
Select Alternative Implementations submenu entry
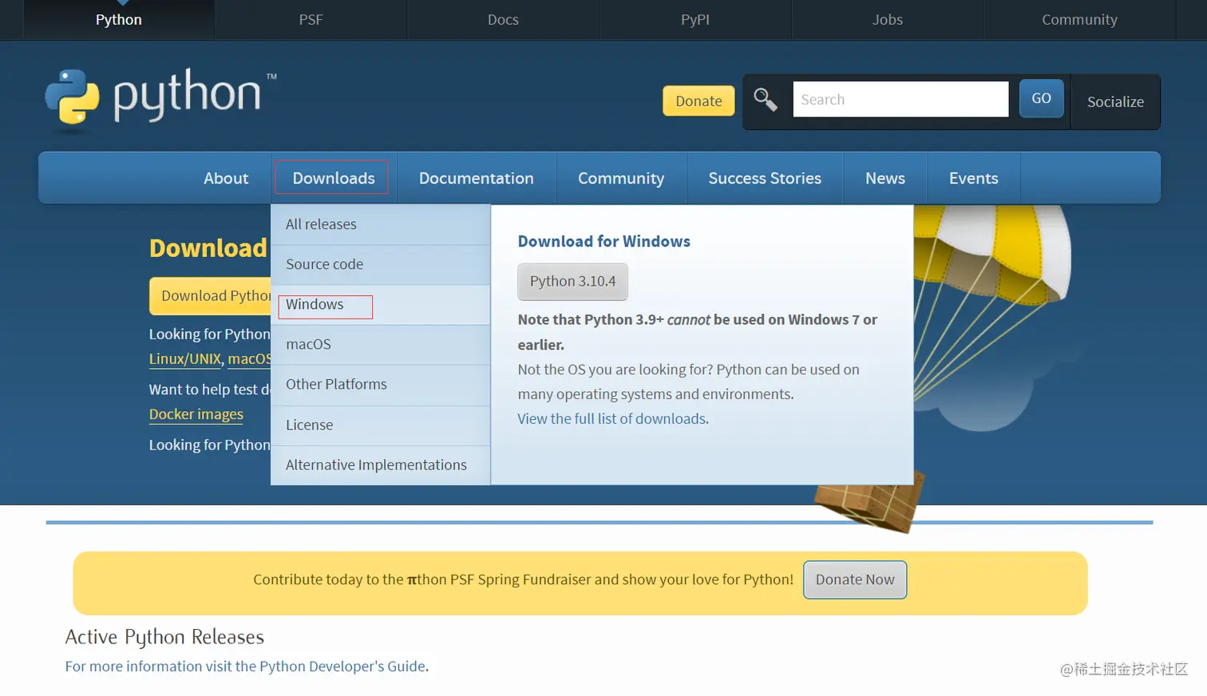[x=380, y=465]
